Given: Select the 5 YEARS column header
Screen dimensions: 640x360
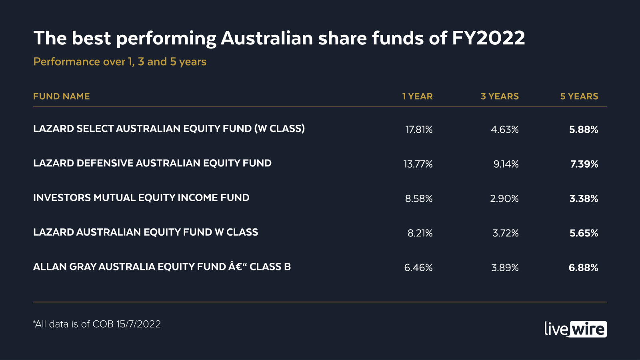Looking at the screenshot, I should [579, 96].
